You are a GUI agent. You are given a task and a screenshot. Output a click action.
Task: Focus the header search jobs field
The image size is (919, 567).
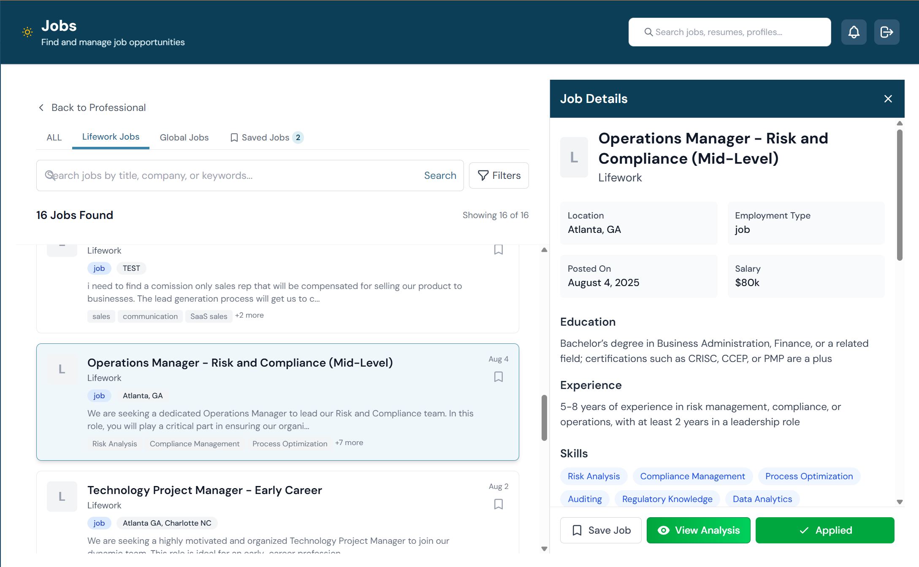[729, 32]
